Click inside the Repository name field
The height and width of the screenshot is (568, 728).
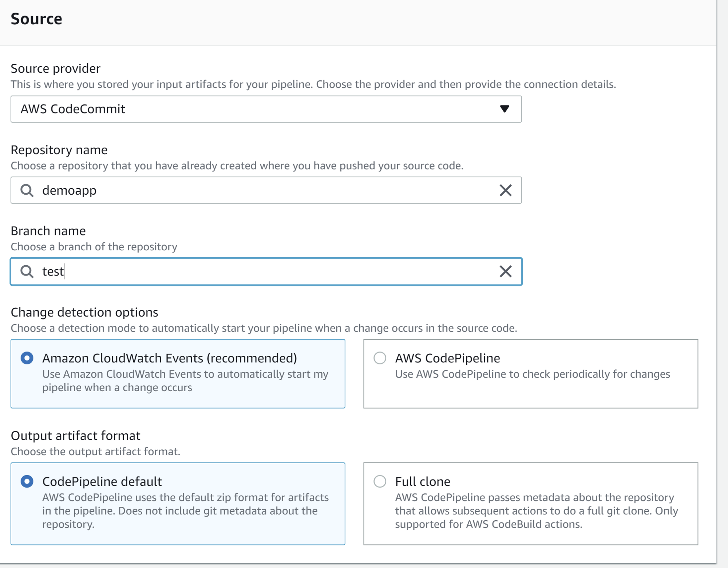coord(266,190)
